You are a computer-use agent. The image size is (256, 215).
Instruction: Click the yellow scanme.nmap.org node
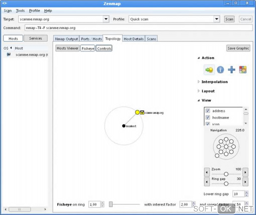pos(137,112)
